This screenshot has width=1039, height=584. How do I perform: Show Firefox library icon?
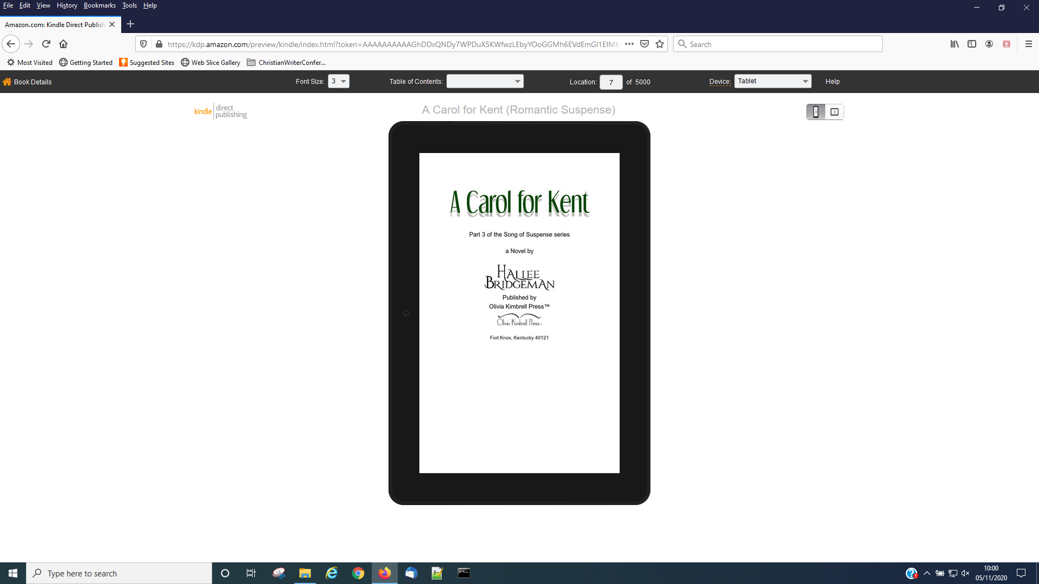954,44
